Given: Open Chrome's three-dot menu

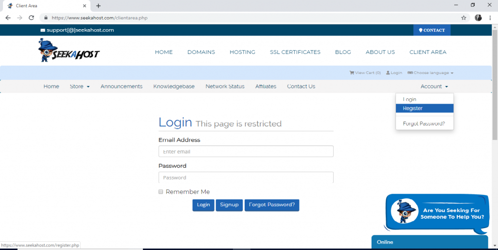Looking at the screenshot, I should (x=490, y=18).
